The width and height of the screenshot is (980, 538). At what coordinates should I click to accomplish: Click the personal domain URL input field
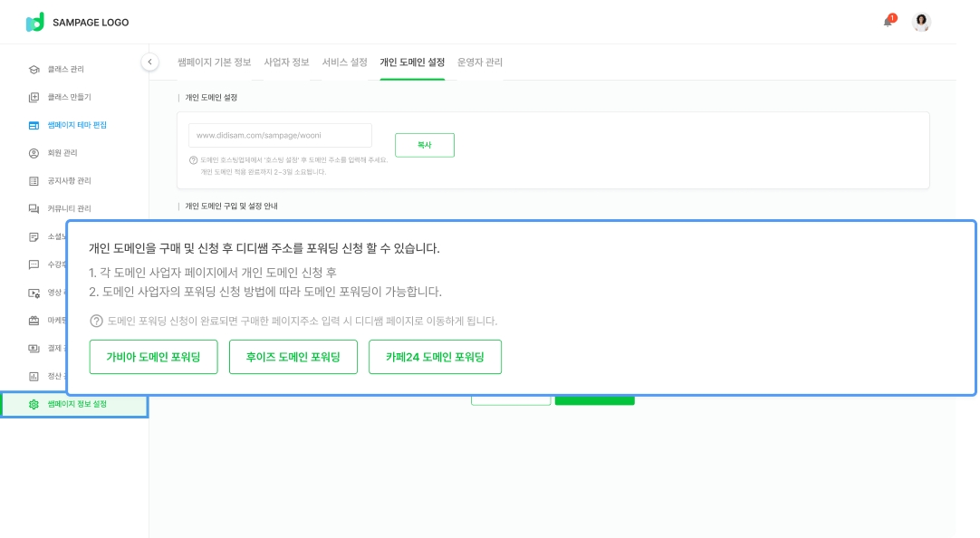click(x=280, y=135)
